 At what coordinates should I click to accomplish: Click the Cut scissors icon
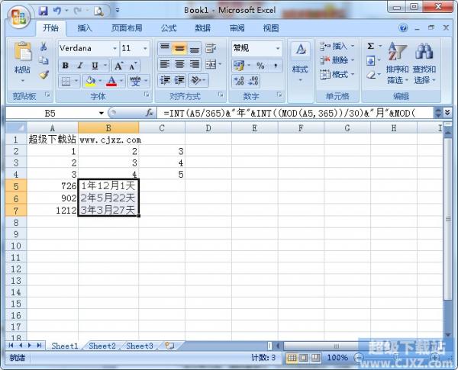(44, 47)
